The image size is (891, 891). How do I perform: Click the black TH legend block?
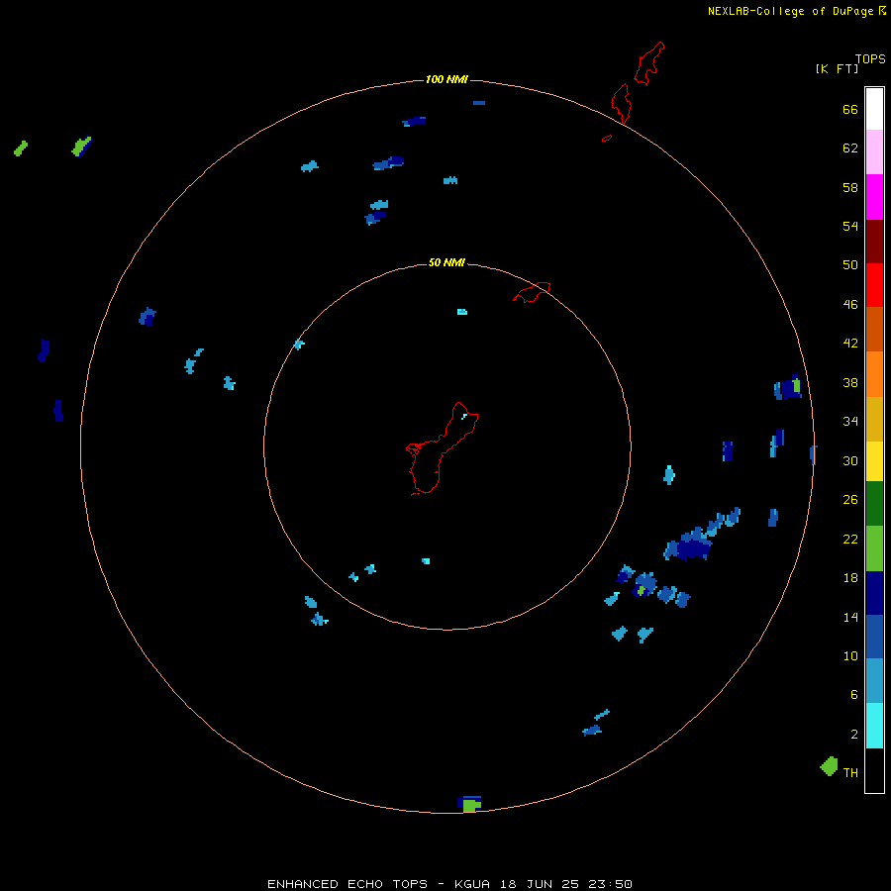tap(874, 770)
